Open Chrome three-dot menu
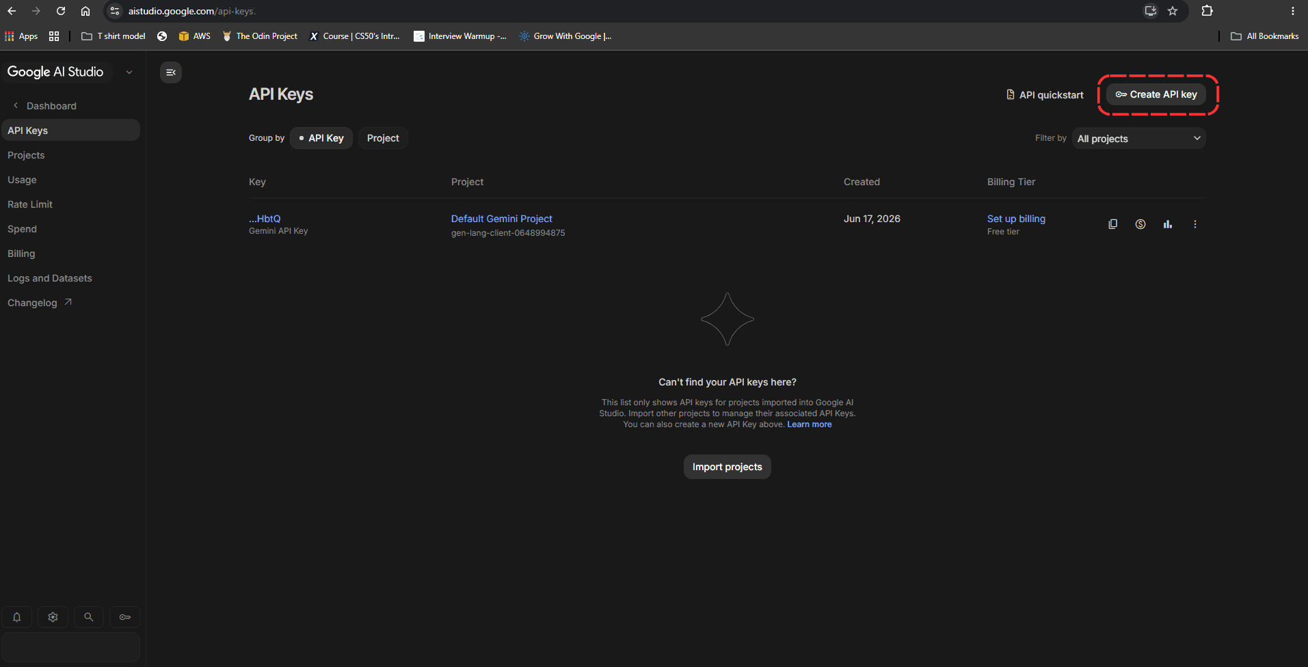Screen dimensions: 1308x667 (x=1293, y=11)
